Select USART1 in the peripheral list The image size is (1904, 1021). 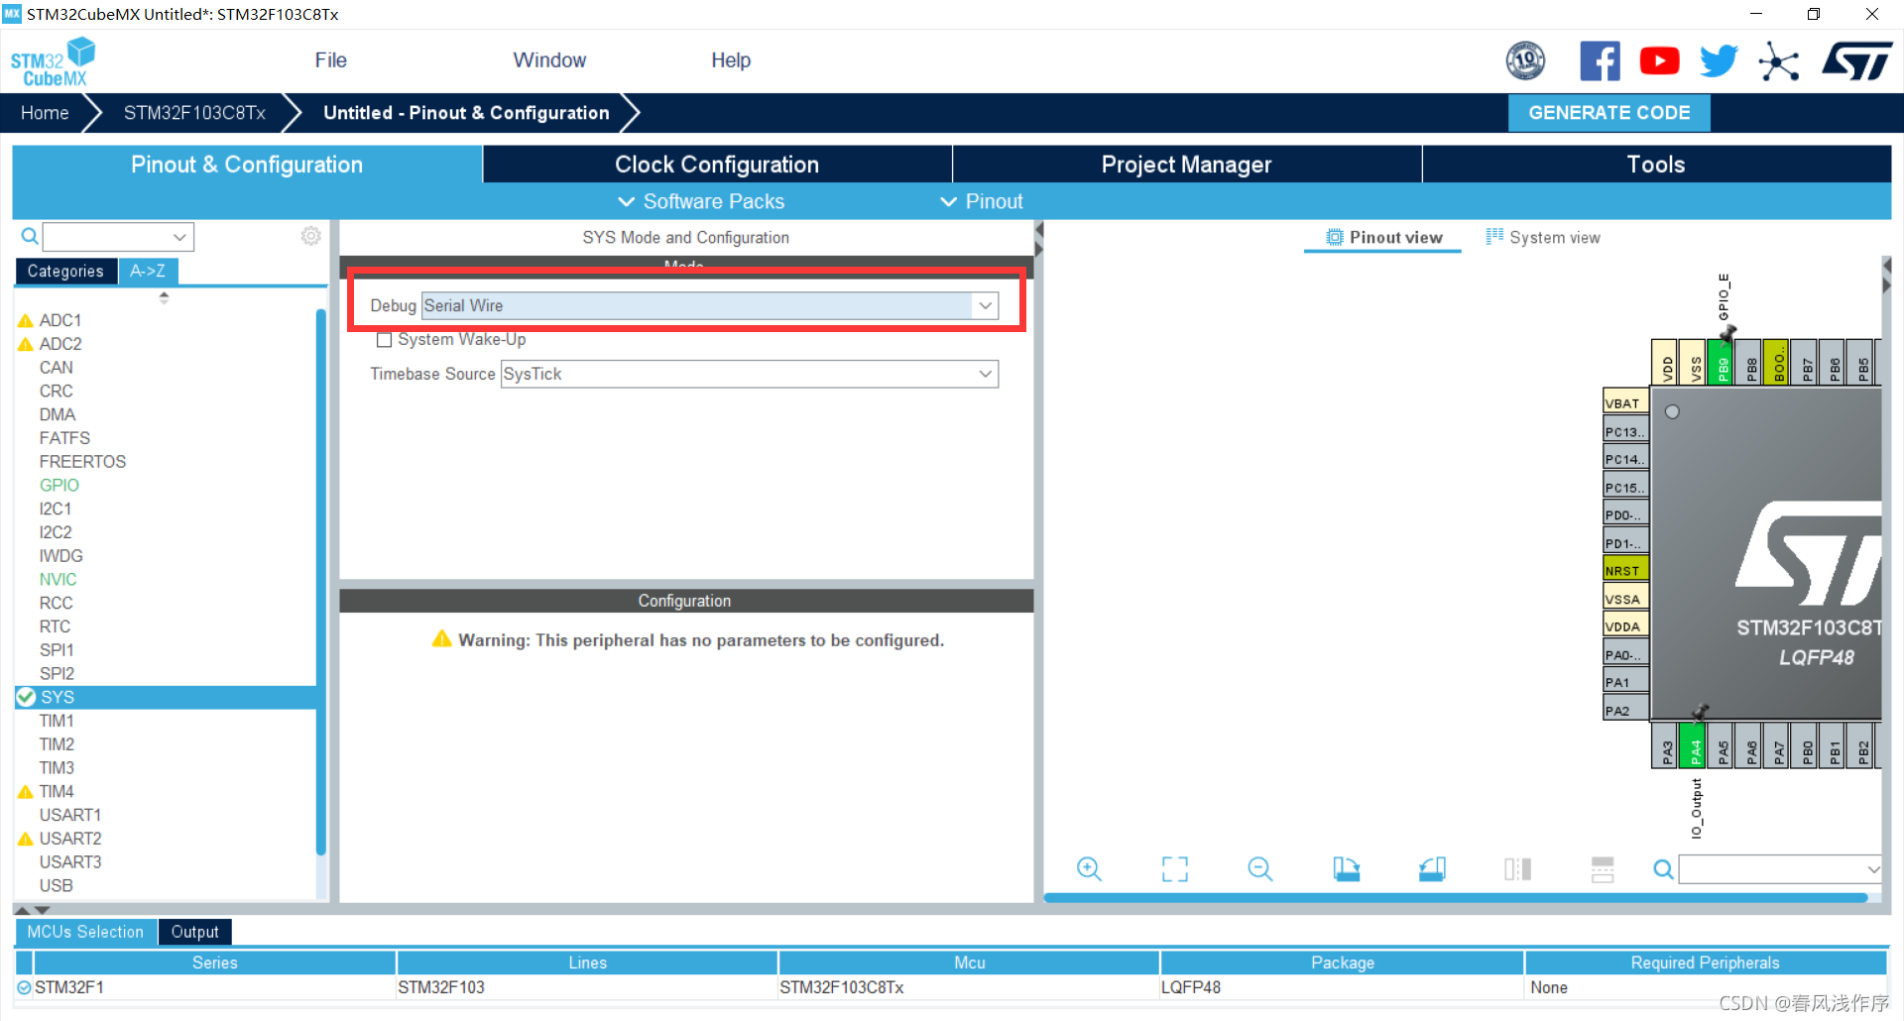coord(70,815)
